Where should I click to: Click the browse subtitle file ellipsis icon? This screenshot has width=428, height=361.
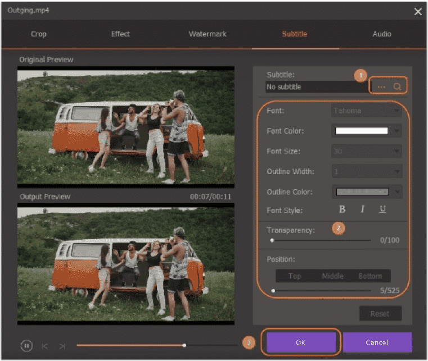tap(381, 87)
